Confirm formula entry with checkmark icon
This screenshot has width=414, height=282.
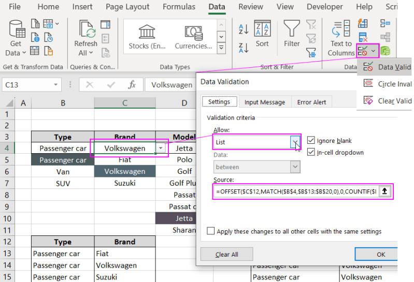click(111, 85)
